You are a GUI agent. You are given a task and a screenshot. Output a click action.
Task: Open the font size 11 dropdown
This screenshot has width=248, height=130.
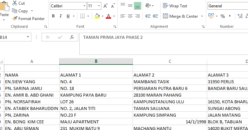coord(99,6)
